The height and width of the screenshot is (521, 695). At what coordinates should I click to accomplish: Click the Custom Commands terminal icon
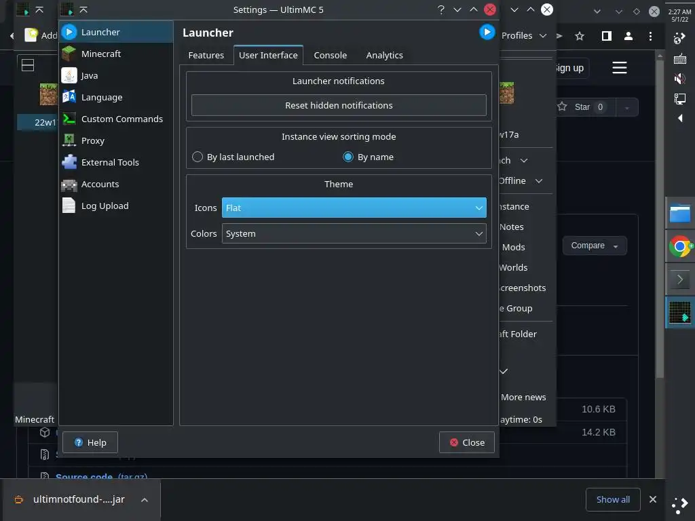pyautogui.click(x=69, y=119)
